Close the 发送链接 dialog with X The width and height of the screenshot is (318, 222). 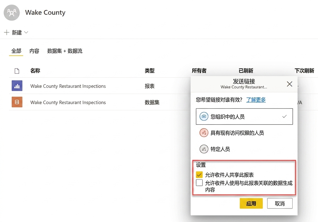(290, 84)
